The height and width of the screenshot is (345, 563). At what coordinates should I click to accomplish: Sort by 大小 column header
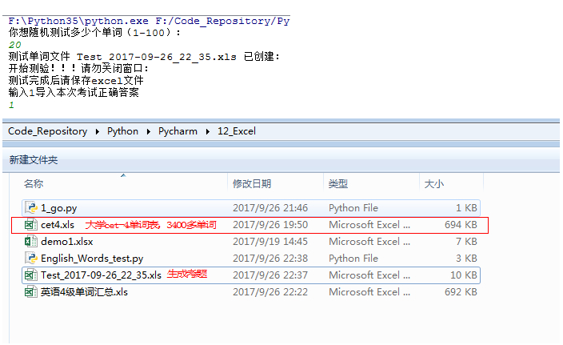pyautogui.click(x=434, y=183)
